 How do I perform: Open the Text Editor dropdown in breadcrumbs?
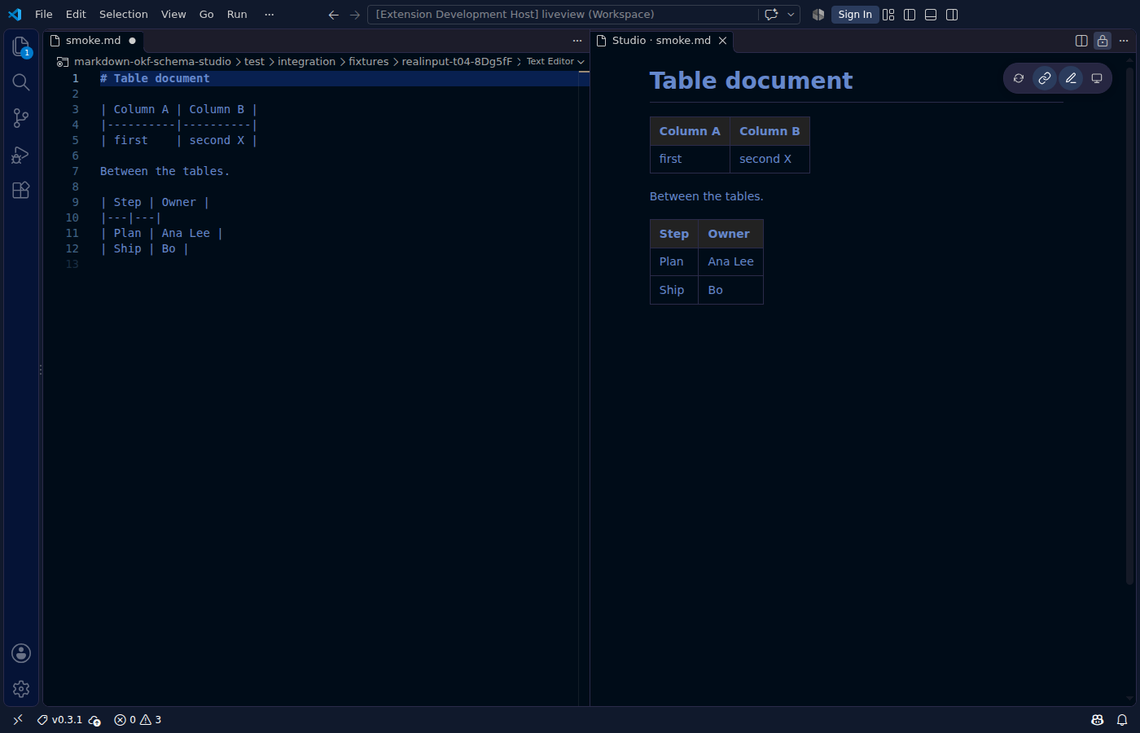pos(555,62)
